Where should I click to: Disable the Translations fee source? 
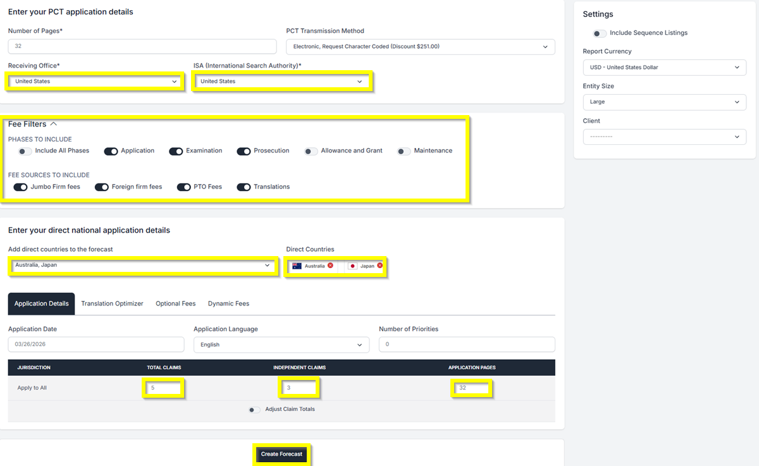[244, 187]
